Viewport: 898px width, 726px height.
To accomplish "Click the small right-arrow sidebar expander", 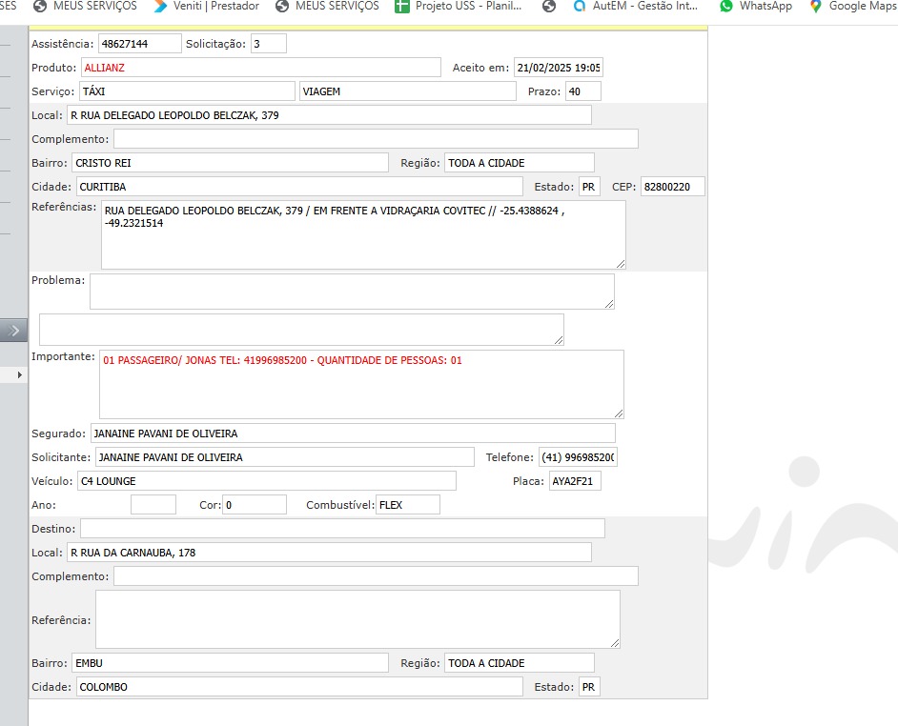I will (19, 375).
